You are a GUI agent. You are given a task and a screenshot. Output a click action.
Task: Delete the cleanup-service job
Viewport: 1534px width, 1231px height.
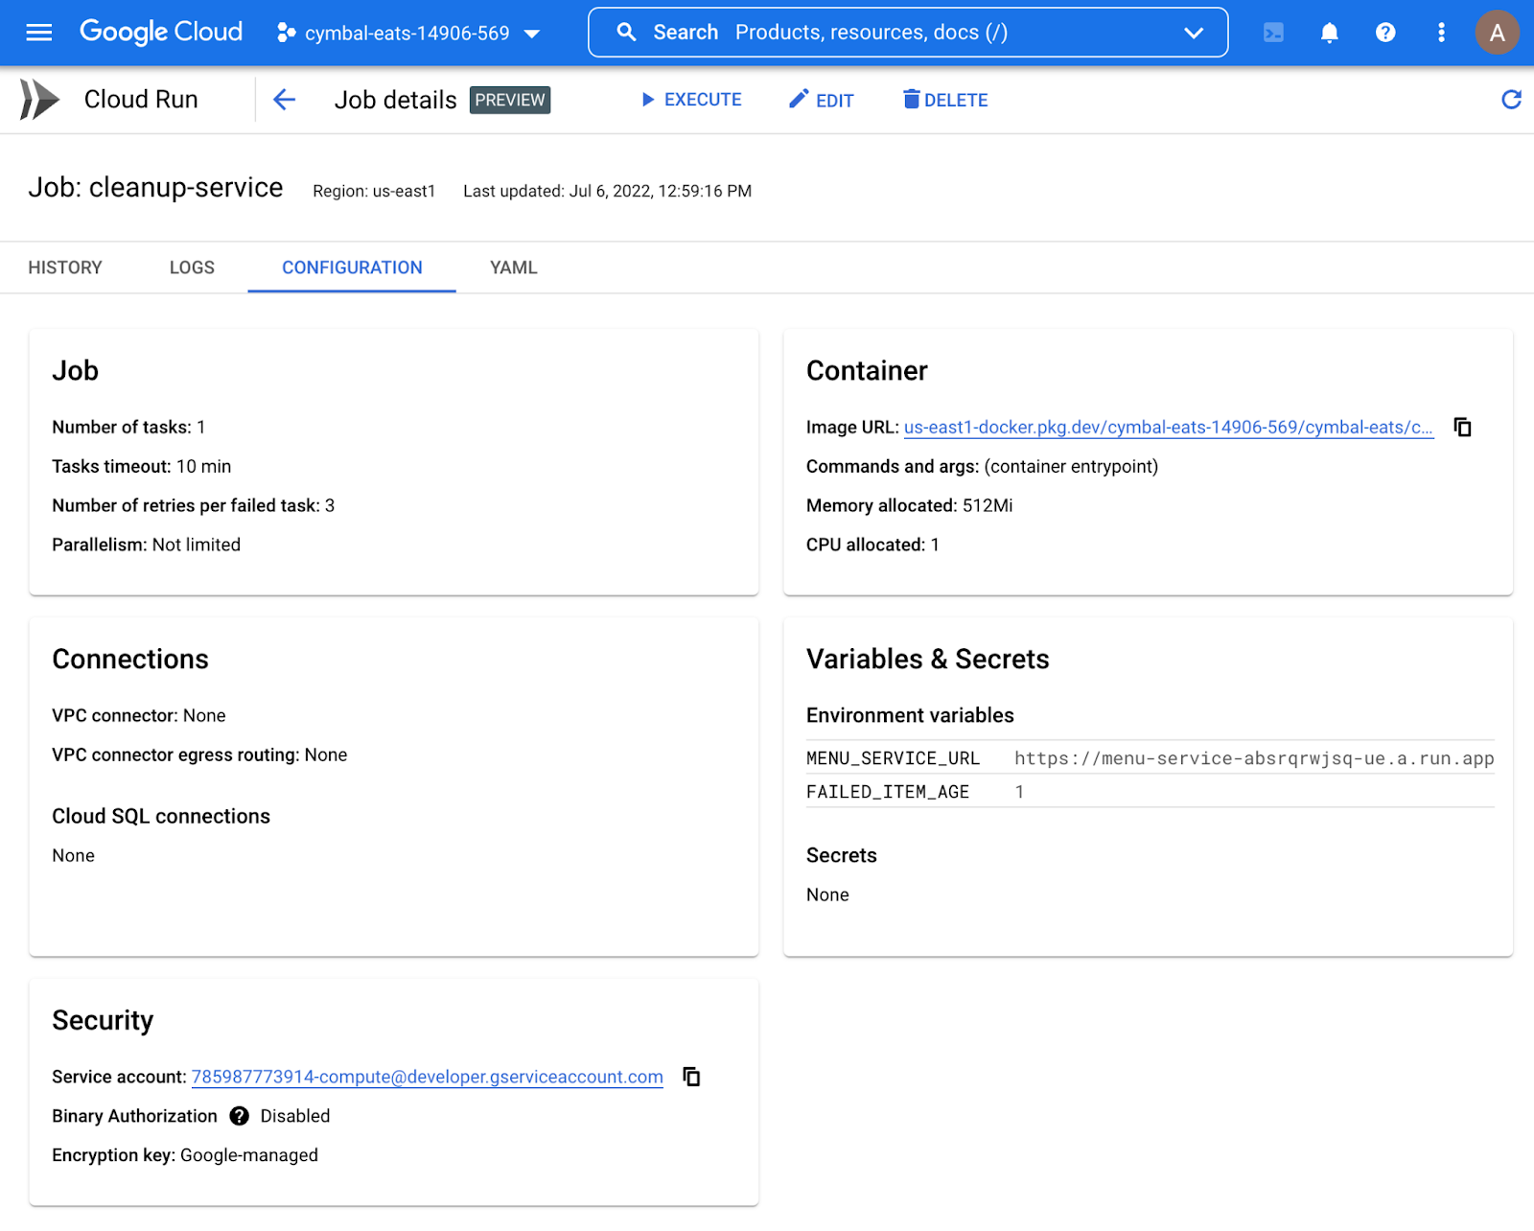pos(945,100)
